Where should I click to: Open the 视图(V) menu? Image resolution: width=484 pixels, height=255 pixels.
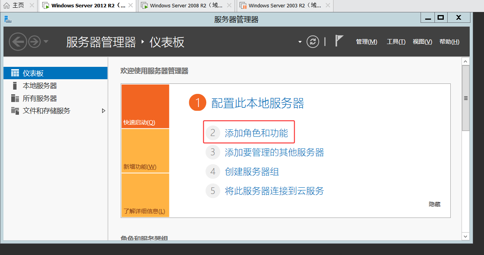[422, 42]
